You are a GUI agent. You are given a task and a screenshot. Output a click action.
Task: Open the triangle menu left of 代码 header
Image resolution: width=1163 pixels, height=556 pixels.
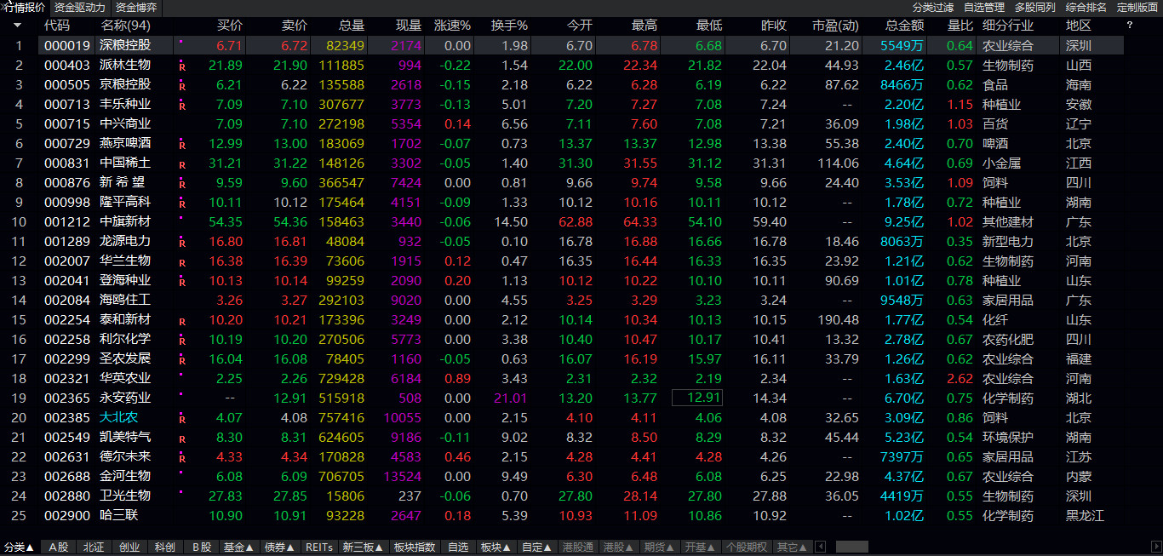[18, 26]
